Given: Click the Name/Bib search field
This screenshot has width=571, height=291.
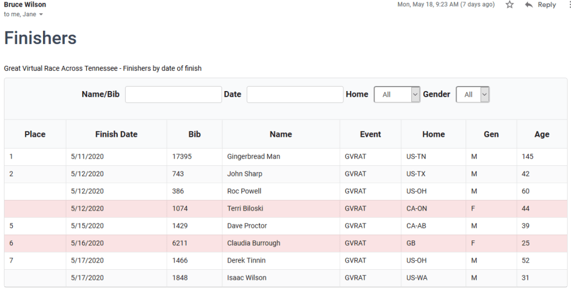Looking at the screenshot, I should click(x=173, y=94).
